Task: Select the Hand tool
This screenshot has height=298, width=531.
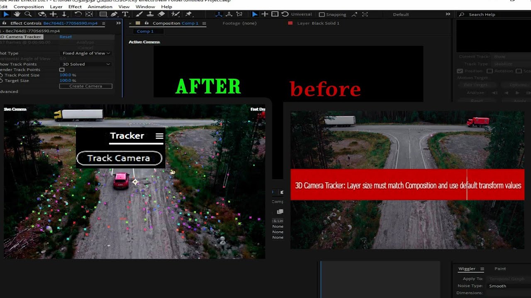Action: [17, 14]
